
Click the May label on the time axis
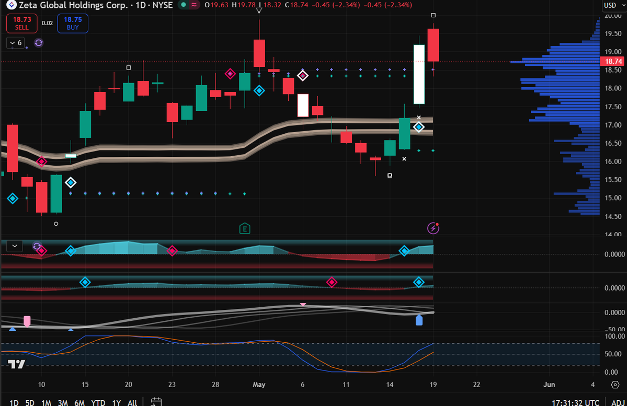[259, 385]
